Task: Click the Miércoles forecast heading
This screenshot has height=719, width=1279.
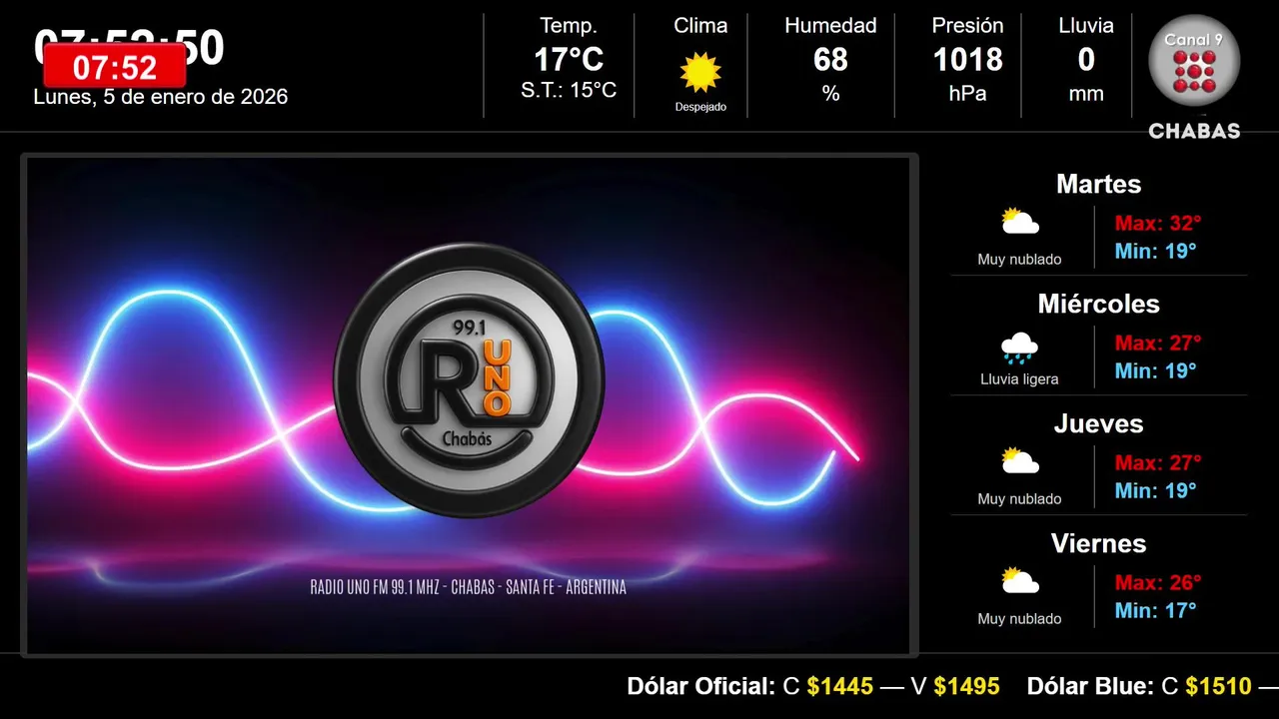Action: click(x=1098, y=304)
